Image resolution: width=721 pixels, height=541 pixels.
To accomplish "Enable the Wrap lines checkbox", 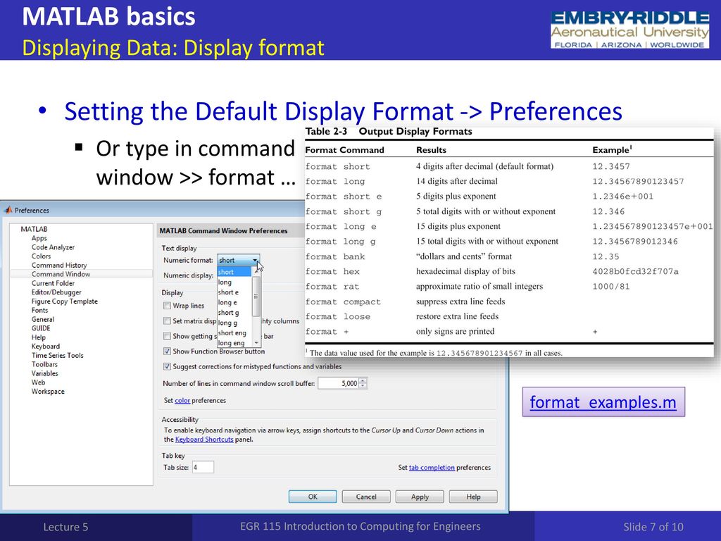I will [x=168, y=306].
